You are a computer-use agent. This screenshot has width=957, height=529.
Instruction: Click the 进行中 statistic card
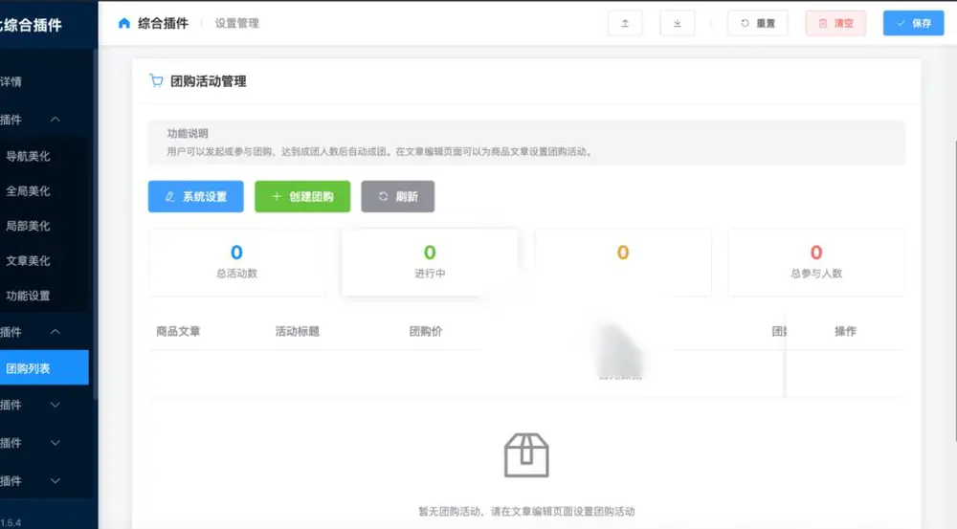point(430,262)
